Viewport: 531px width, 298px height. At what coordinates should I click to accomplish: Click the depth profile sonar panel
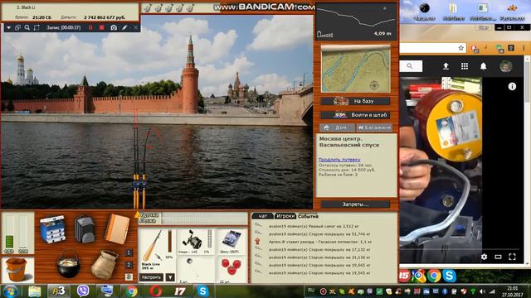356,22
